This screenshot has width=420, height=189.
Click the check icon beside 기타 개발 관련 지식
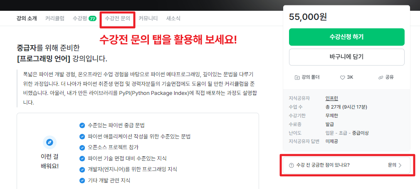click(x=82, y=180)
